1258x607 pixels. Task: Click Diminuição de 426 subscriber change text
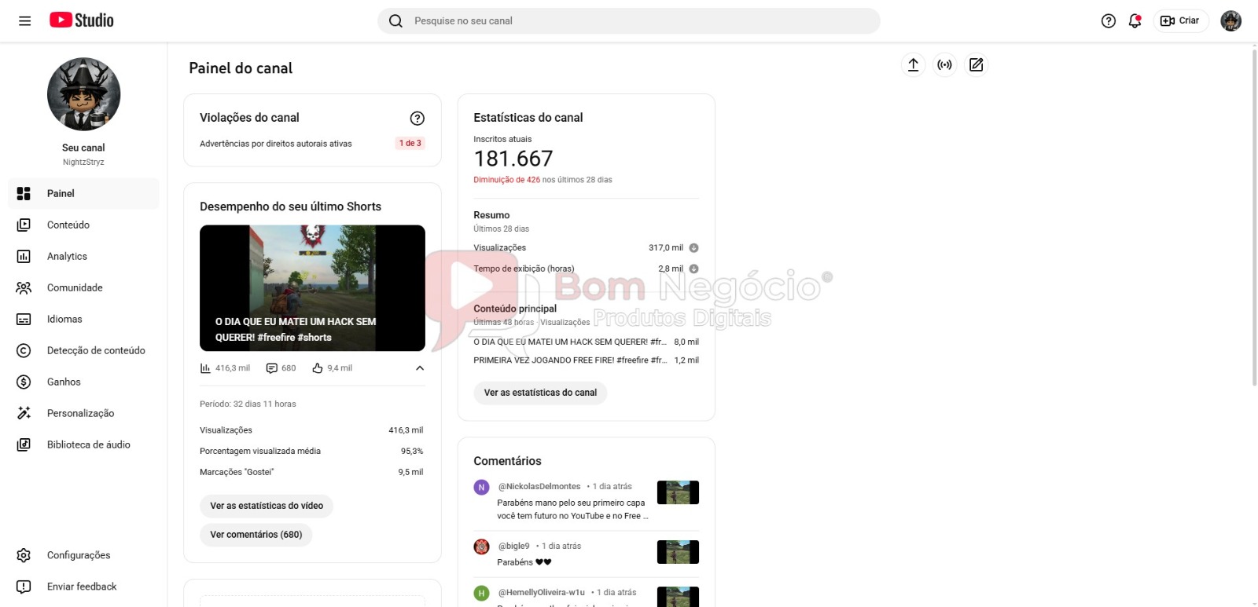pos(507,180)
